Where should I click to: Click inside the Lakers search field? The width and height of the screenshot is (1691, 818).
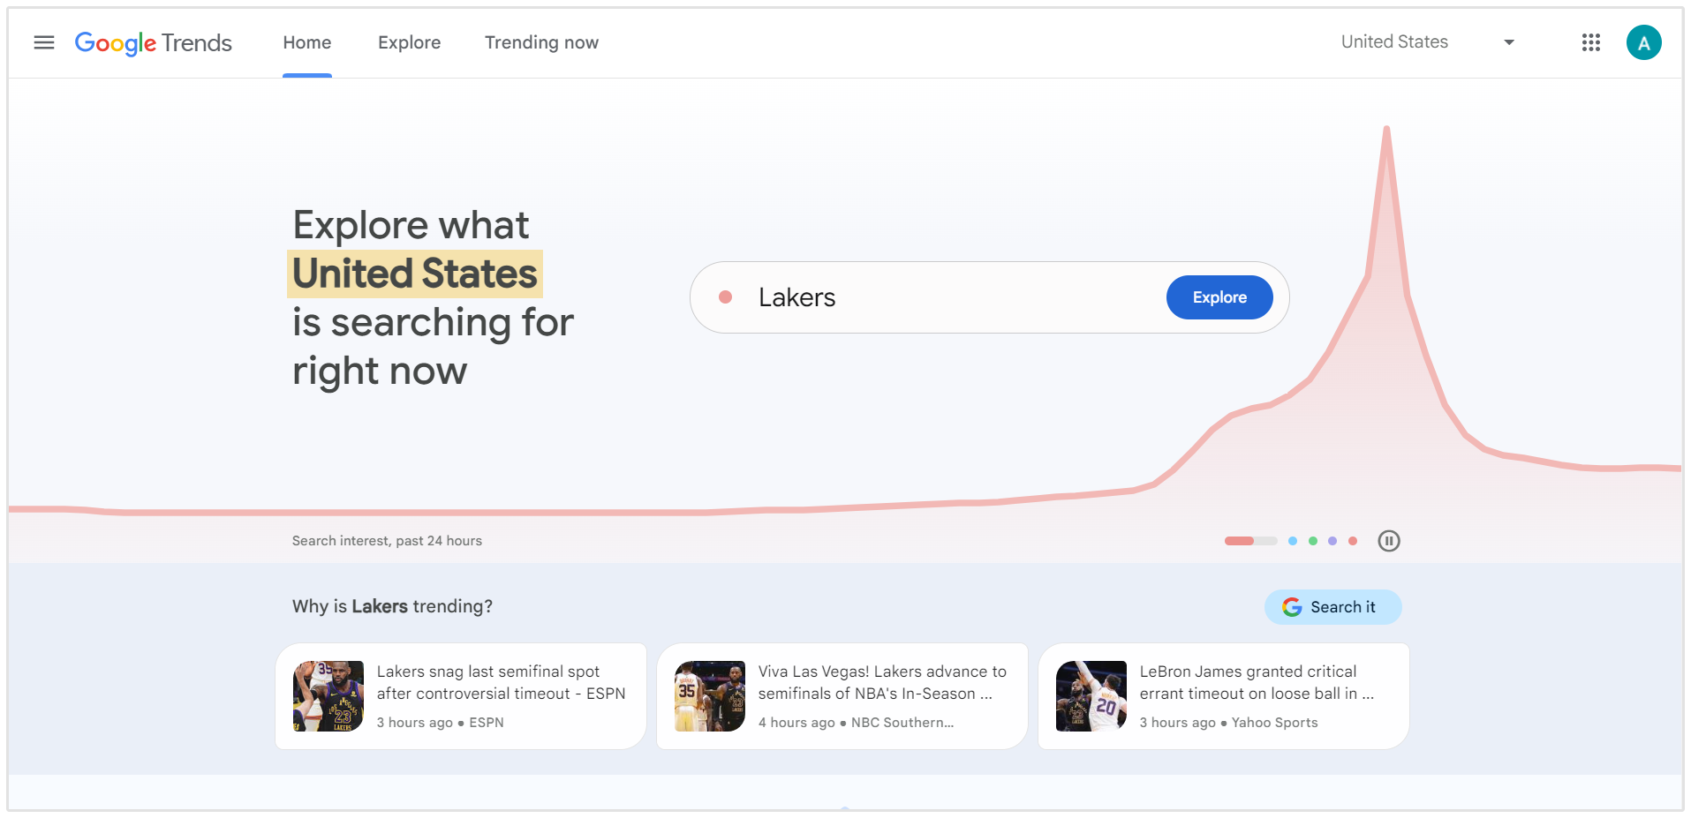click(927, 297)
